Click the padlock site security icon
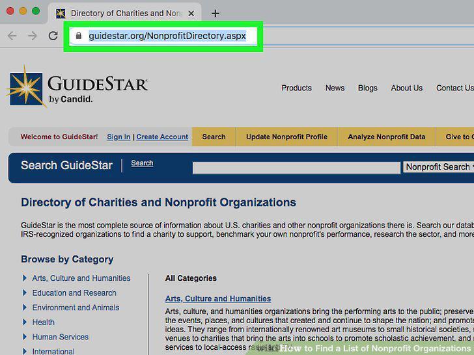Viewport: 474px width, 355px height. 79,36
